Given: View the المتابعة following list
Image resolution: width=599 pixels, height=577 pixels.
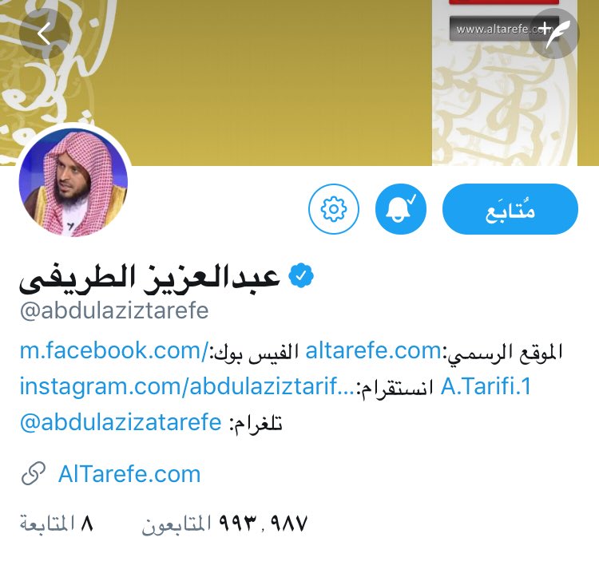Looking at the screenshot, I should pyautogui.click(x=57, y=524).
